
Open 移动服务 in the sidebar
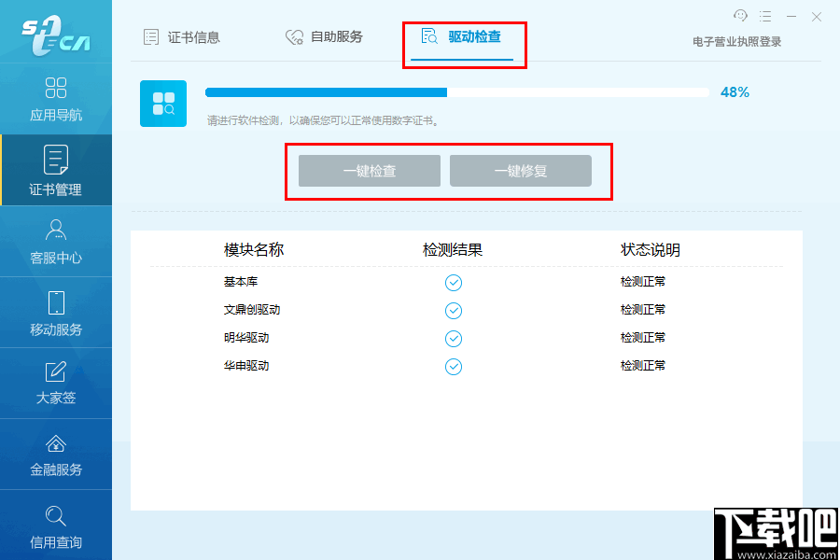point(56,313)
